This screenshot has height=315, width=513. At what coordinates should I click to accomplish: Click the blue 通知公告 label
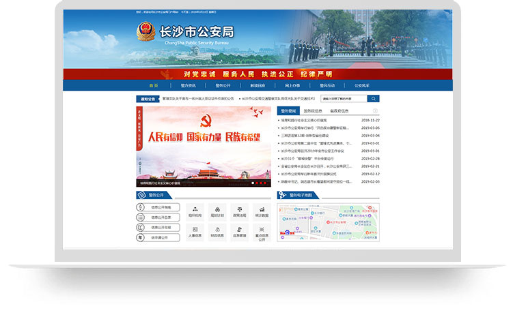pyautogui.click(x=148, y=99)
